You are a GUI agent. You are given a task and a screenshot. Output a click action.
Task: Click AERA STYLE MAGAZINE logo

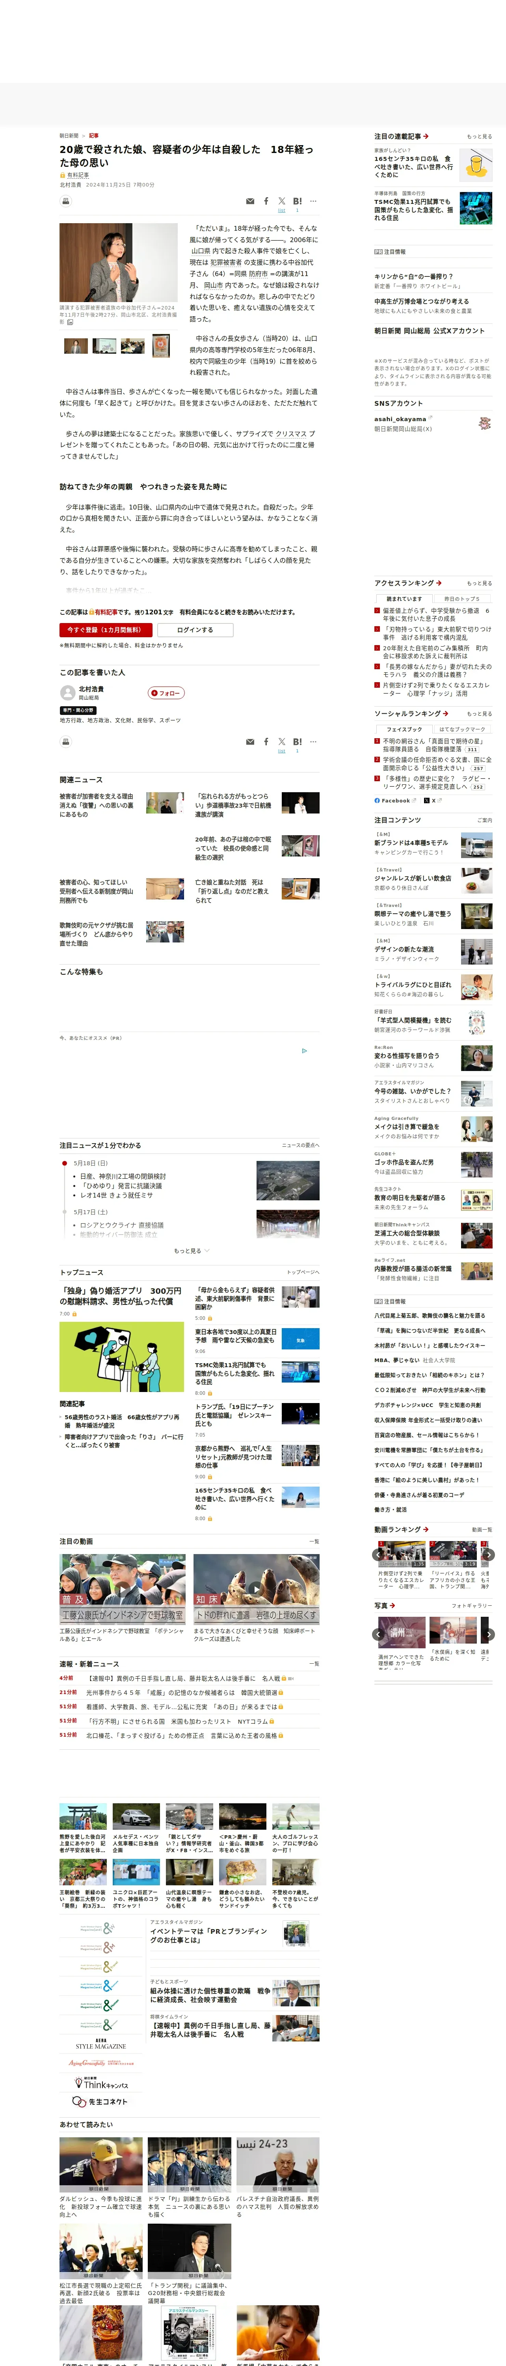101,2043
